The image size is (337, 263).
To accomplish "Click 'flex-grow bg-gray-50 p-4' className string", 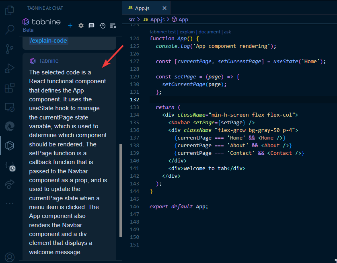I will click(x=255, y=130).
